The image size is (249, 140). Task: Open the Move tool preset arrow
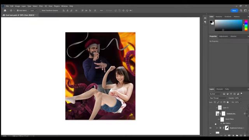[x=14, y=10]
